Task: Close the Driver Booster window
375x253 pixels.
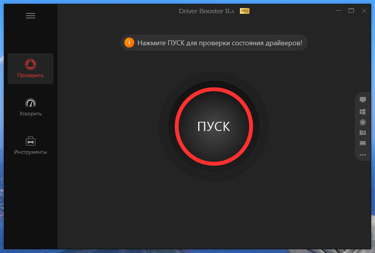Action: click(x=364, y=11)
